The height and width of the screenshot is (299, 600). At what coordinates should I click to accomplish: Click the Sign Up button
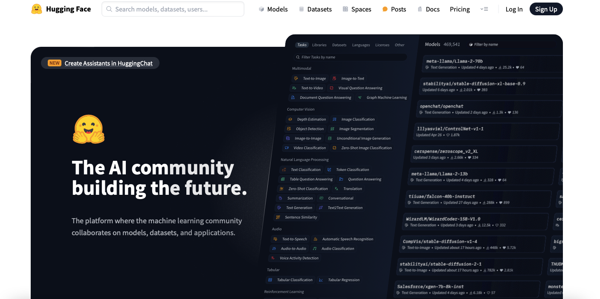click(546, 9)
